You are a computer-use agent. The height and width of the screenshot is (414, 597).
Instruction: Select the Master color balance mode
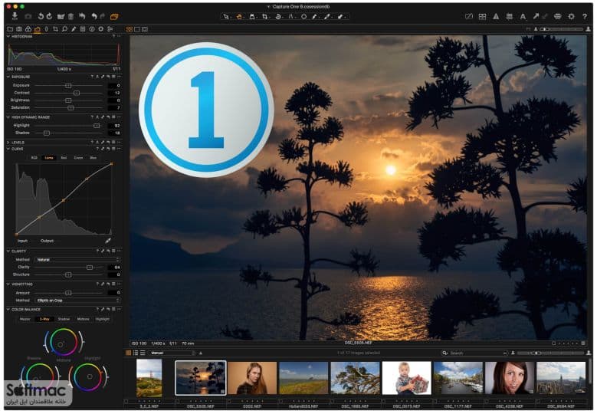click(25, 319)
